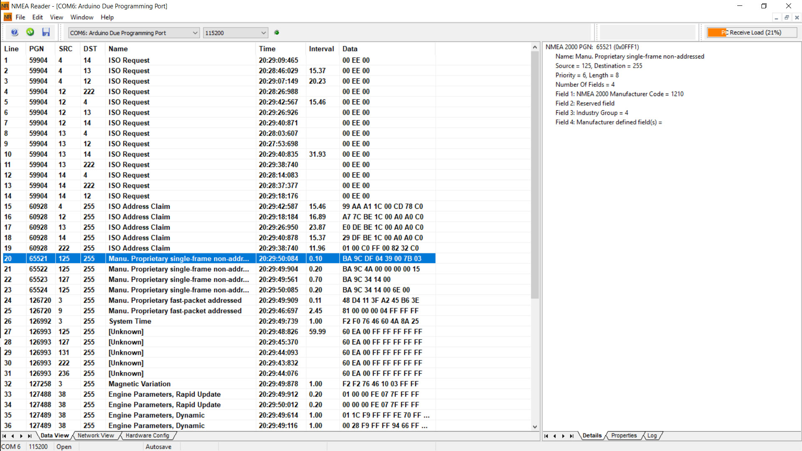Viewport: 802px width, 451px height.
Task: Open the Window menu
Action: (82, 17)
